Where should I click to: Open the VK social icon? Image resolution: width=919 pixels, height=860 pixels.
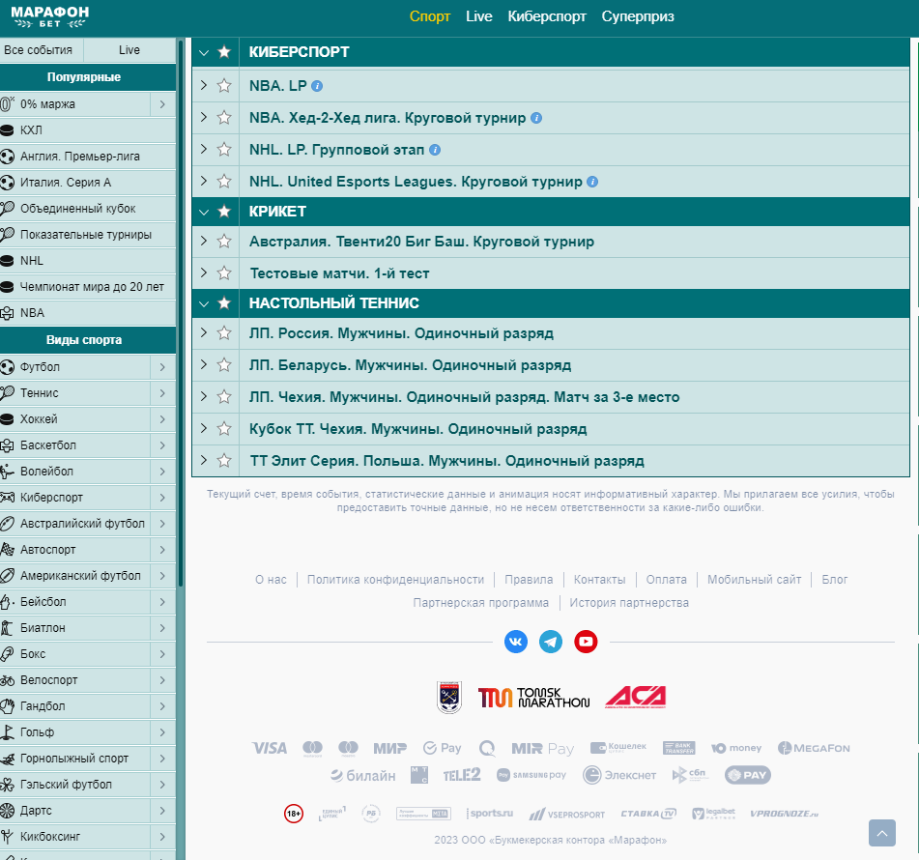pyautogui.click(x=516, y=642)
